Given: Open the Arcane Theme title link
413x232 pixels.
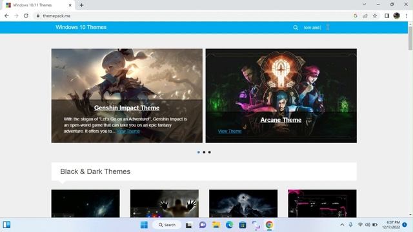Looking at the screenshot, I should [x=281, y=120].
